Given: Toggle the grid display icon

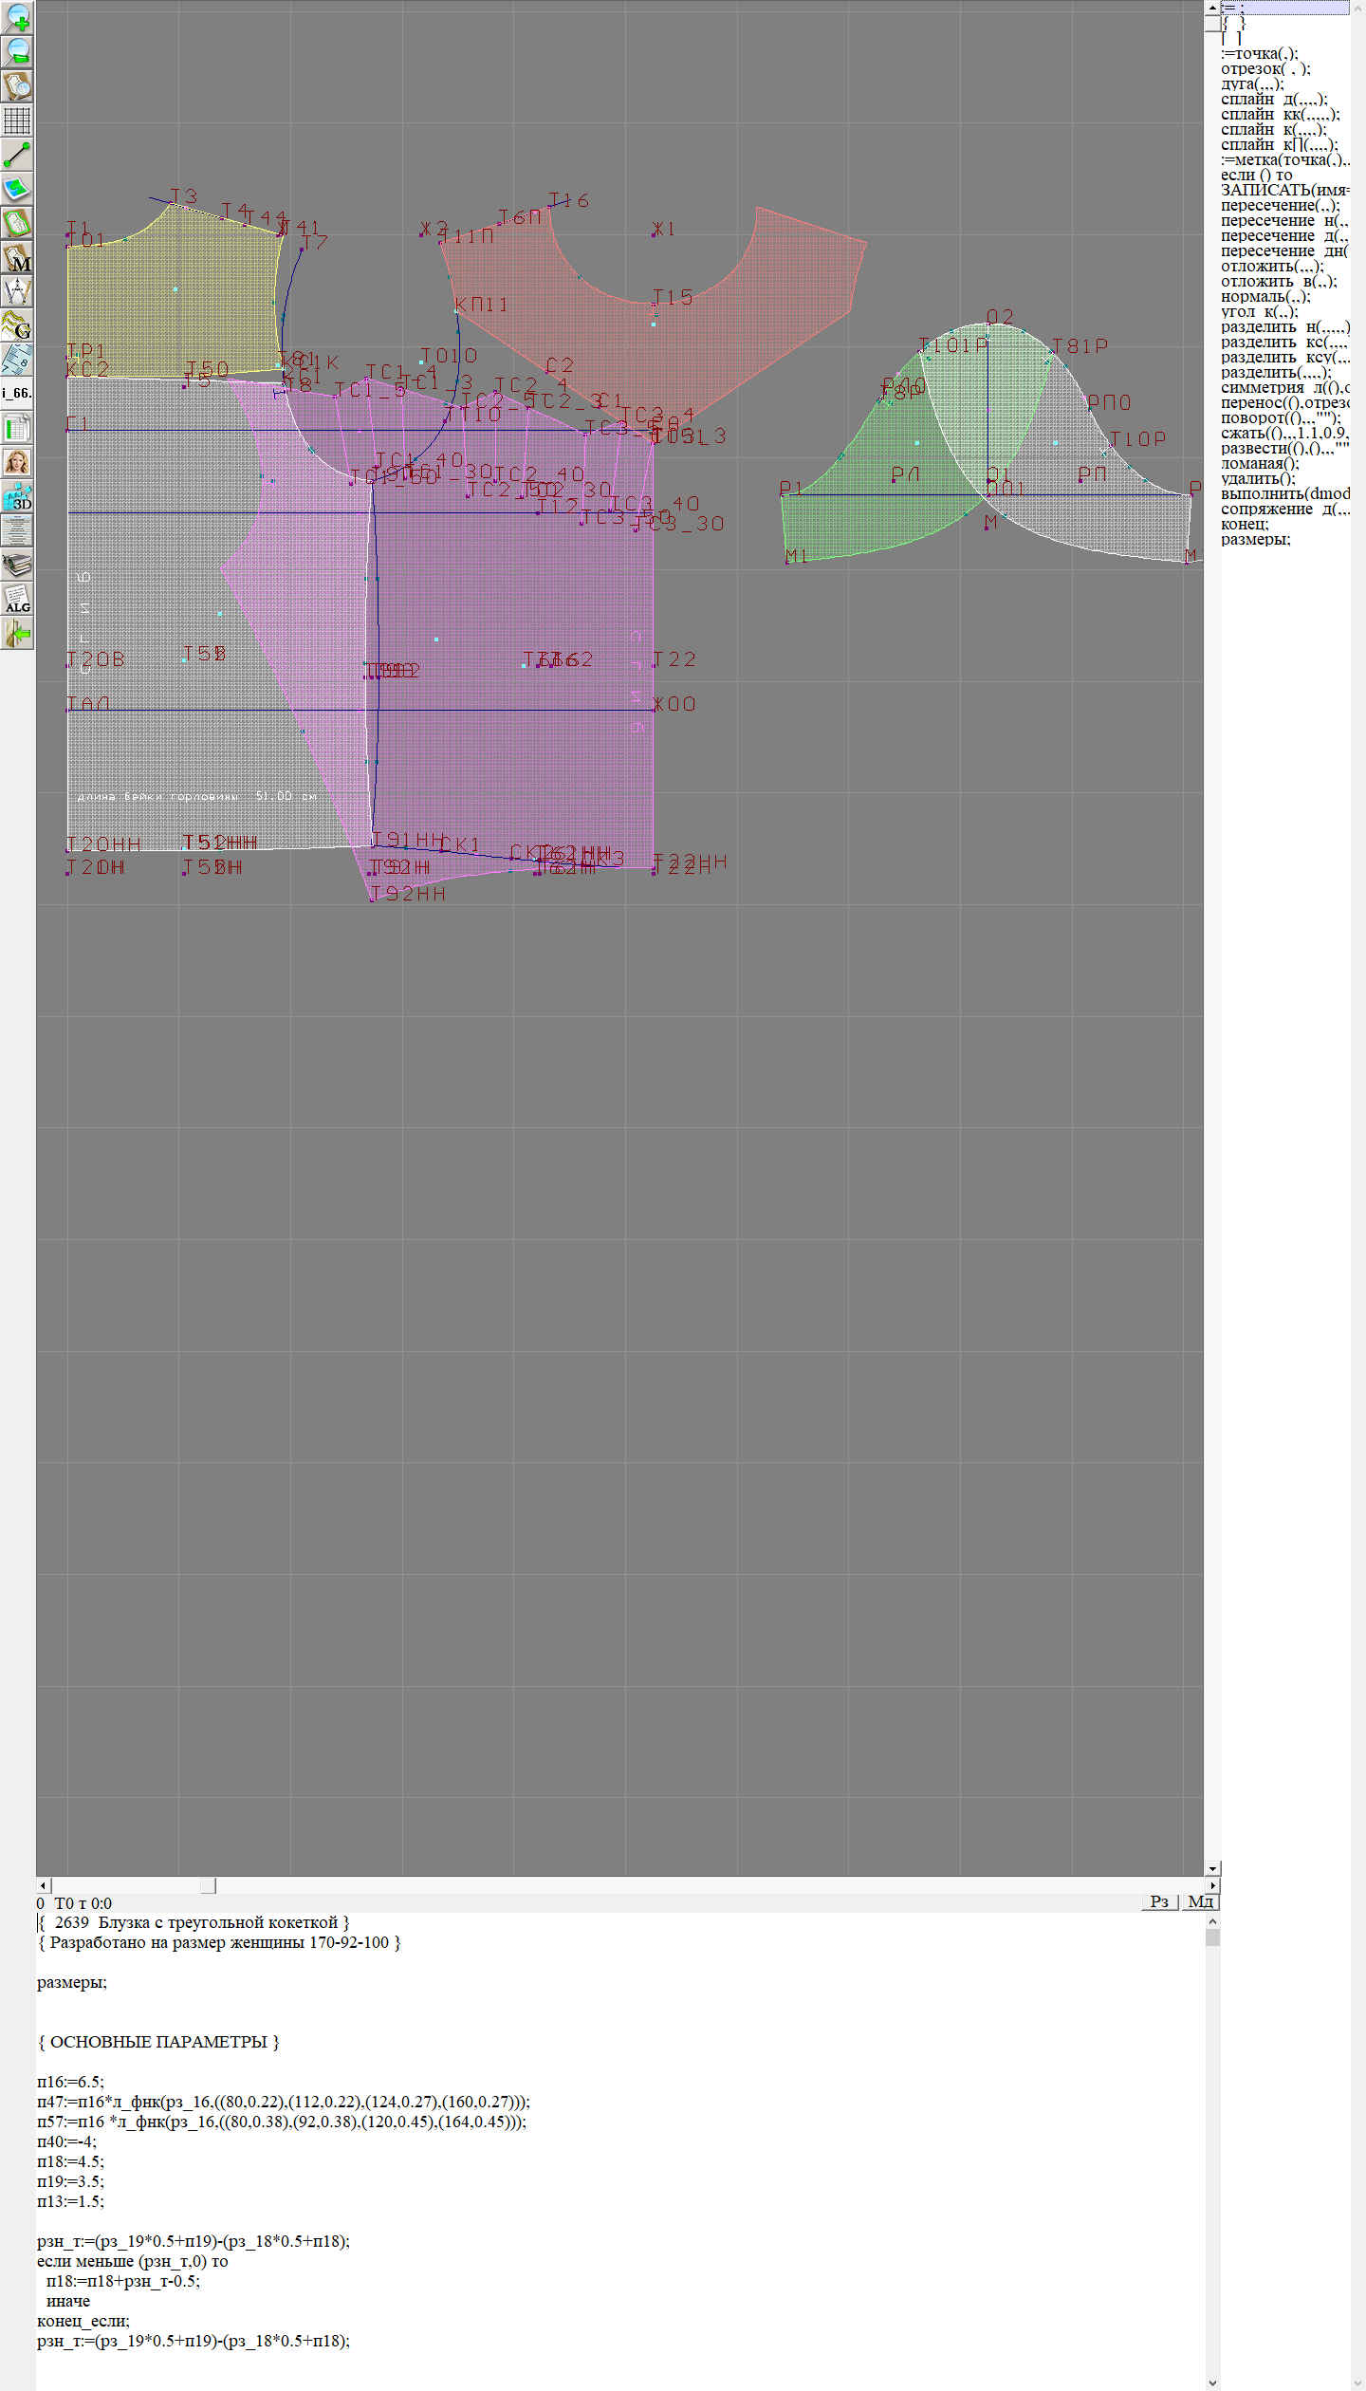Looking at the screenshot, I should click(x=17, y=120).
